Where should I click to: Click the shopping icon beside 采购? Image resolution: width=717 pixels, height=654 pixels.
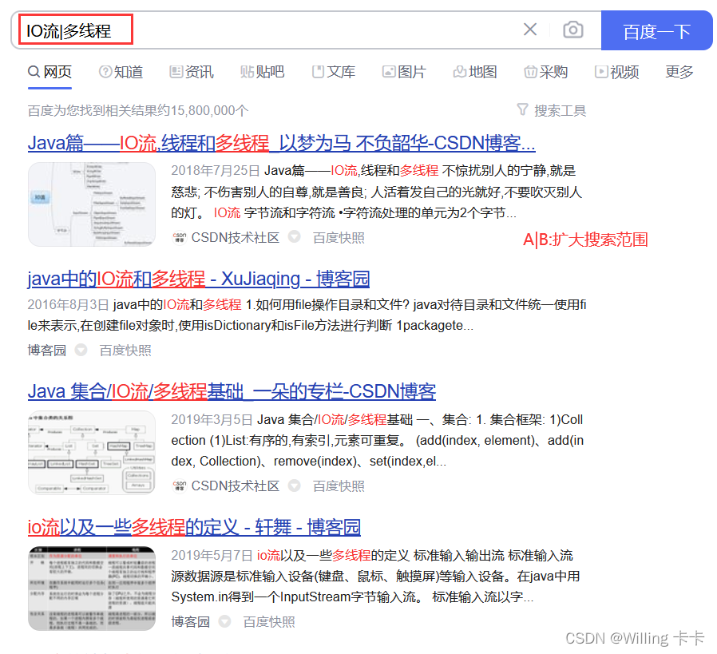(x=530, y=72)
